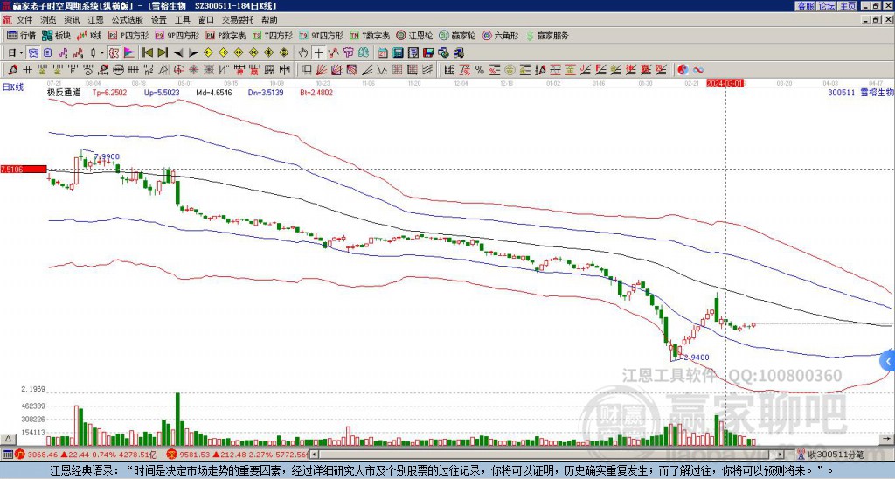Click the up-triangle button beside volume pane
895x479 pixels.
click(8, 439)
